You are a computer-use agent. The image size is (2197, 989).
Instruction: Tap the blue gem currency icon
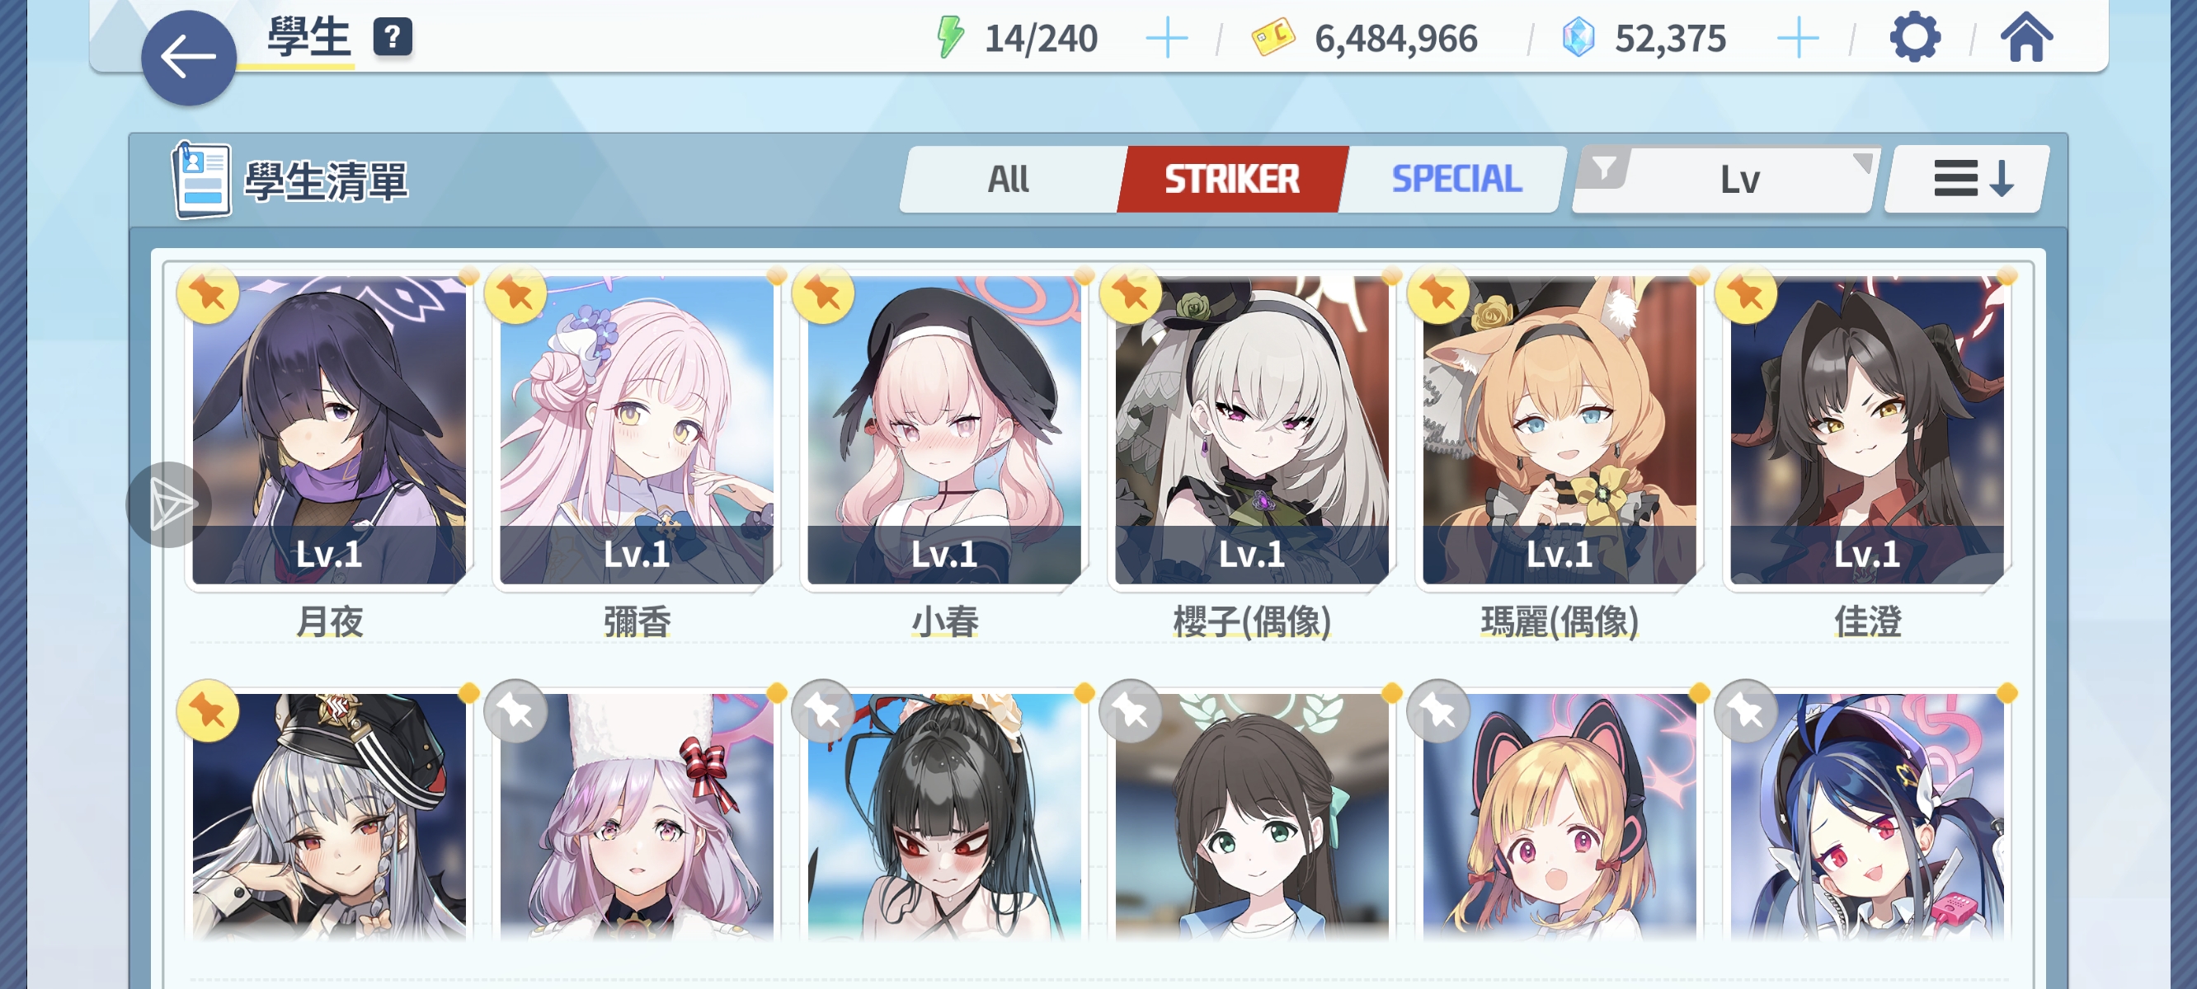[1578, 39]
